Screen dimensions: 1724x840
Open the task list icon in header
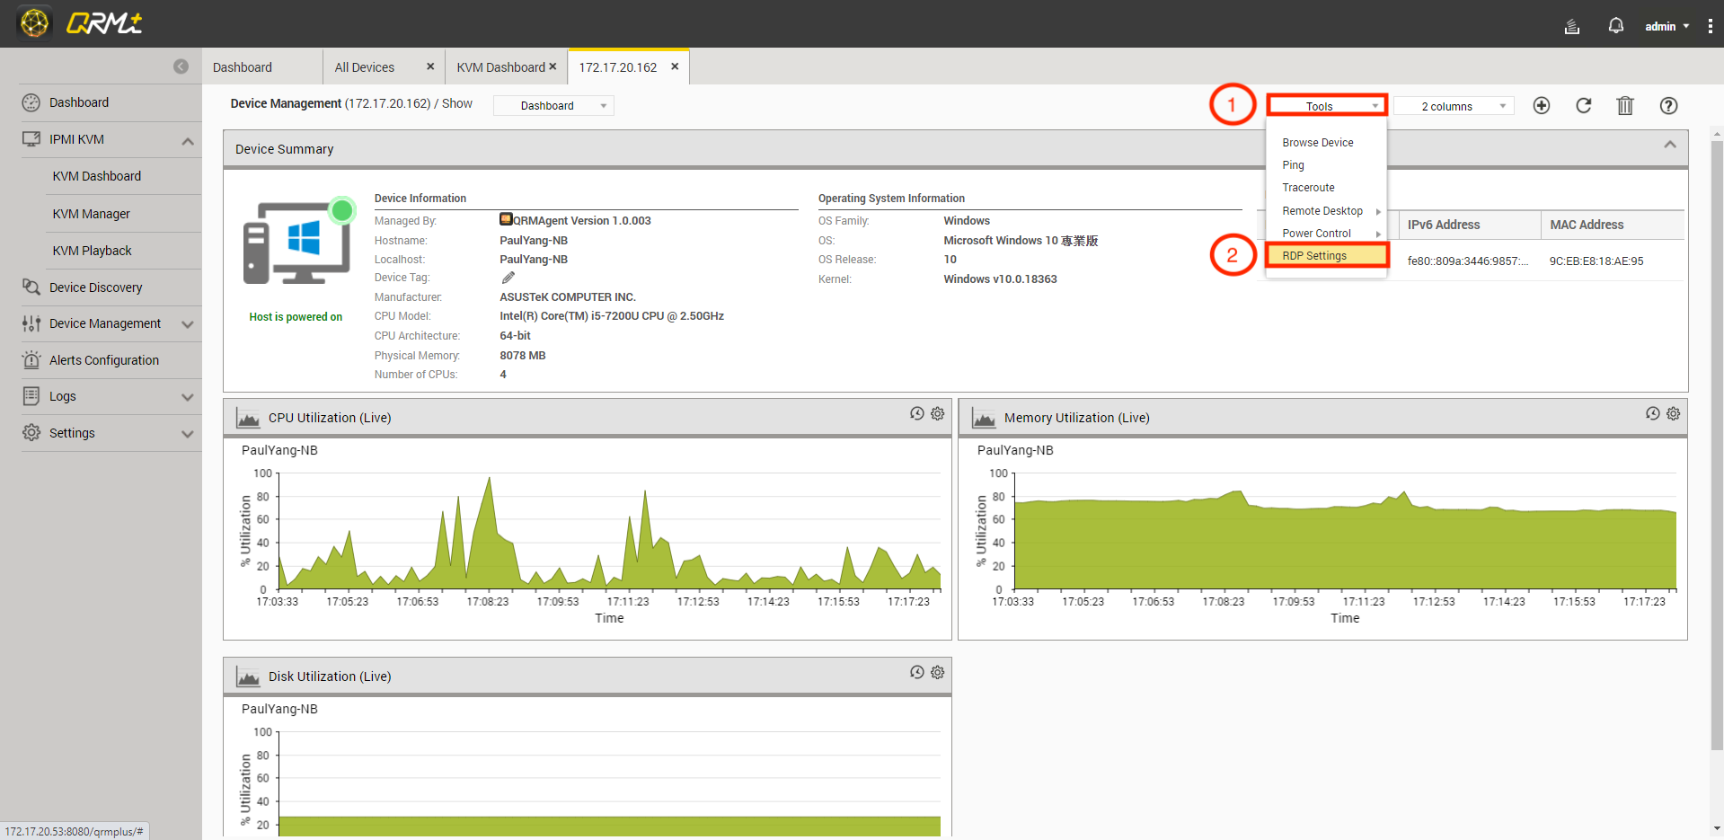(1572, 26)
